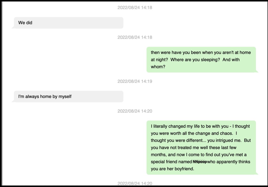
Task: Click the text "who apparently thinks"
Action: [x=229, y=162]
